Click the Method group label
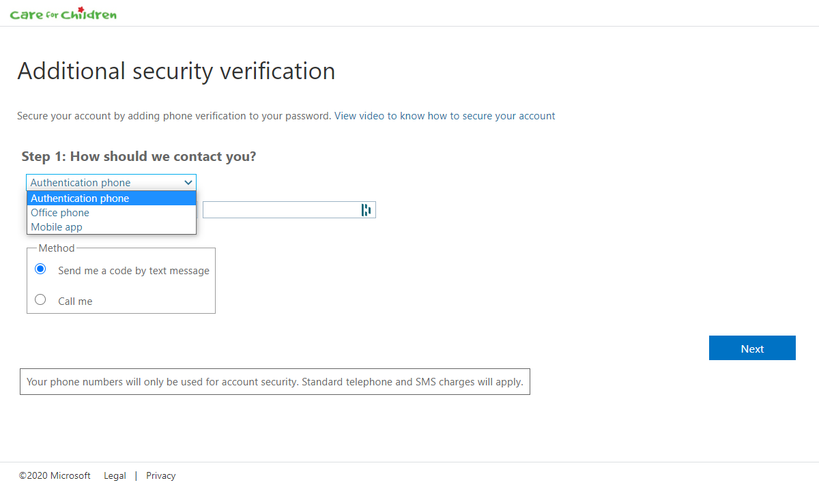819x487 pixels. (x=57, y=248)
